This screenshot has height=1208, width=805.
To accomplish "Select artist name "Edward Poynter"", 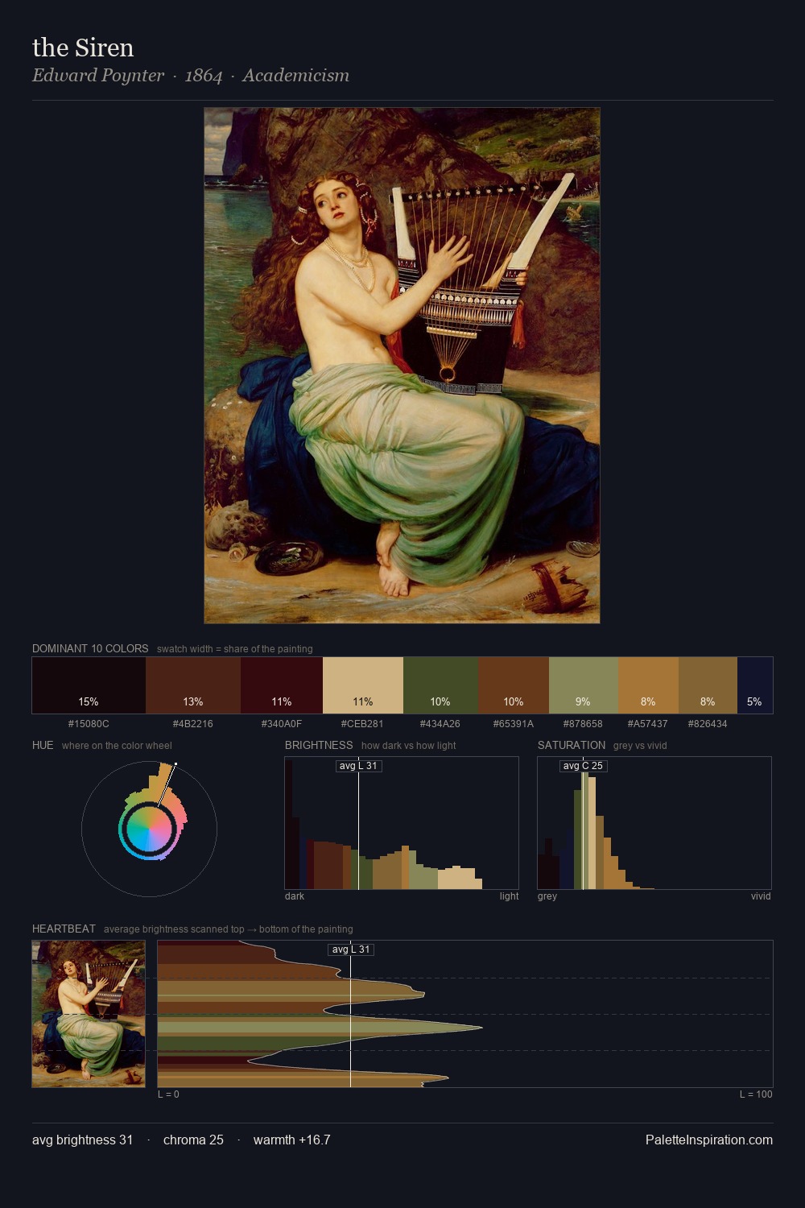I will coord(98,75).
